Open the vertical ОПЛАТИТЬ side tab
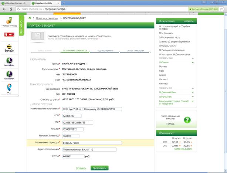The height and width of the screenshot is (173, 227). point(21,26)
